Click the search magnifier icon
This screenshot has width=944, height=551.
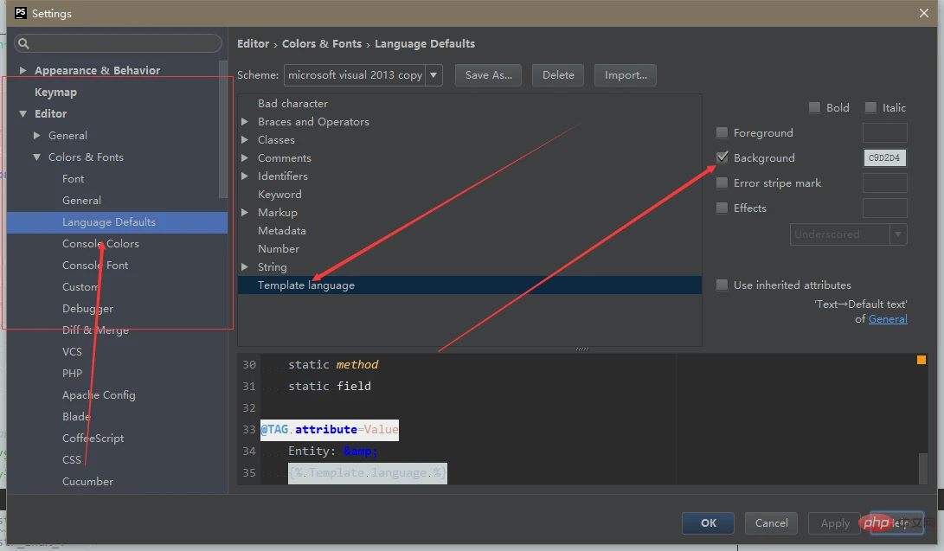pos(22,42)
